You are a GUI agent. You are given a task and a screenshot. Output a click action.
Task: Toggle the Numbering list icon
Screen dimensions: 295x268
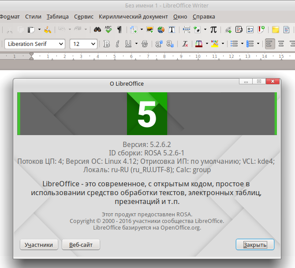(250, 44)
